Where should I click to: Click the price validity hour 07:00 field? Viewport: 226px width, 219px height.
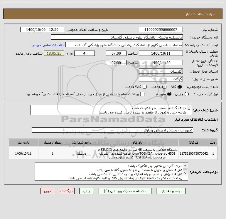click(x=116, y=63)
